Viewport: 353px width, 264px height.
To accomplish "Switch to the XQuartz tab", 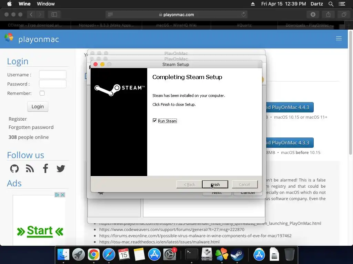I will (x=244, y=25).
